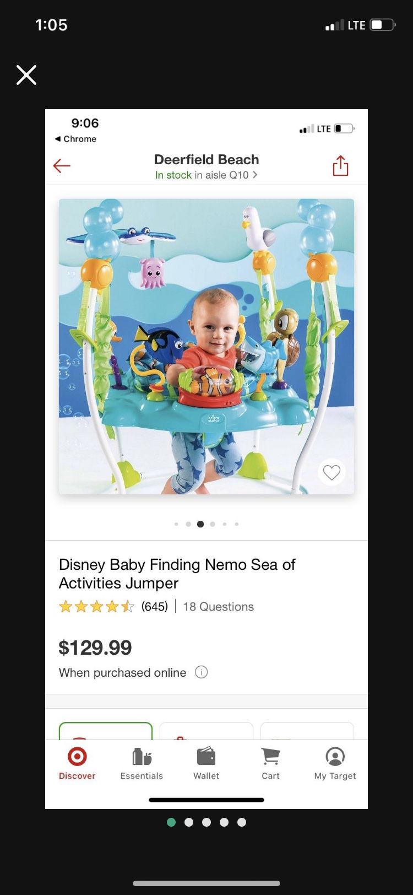Image resolution: width=413 pixels, height=895 pixels.
Task: Tap the red back arrow
Action: pyautogui.click(x=62, y=165)
